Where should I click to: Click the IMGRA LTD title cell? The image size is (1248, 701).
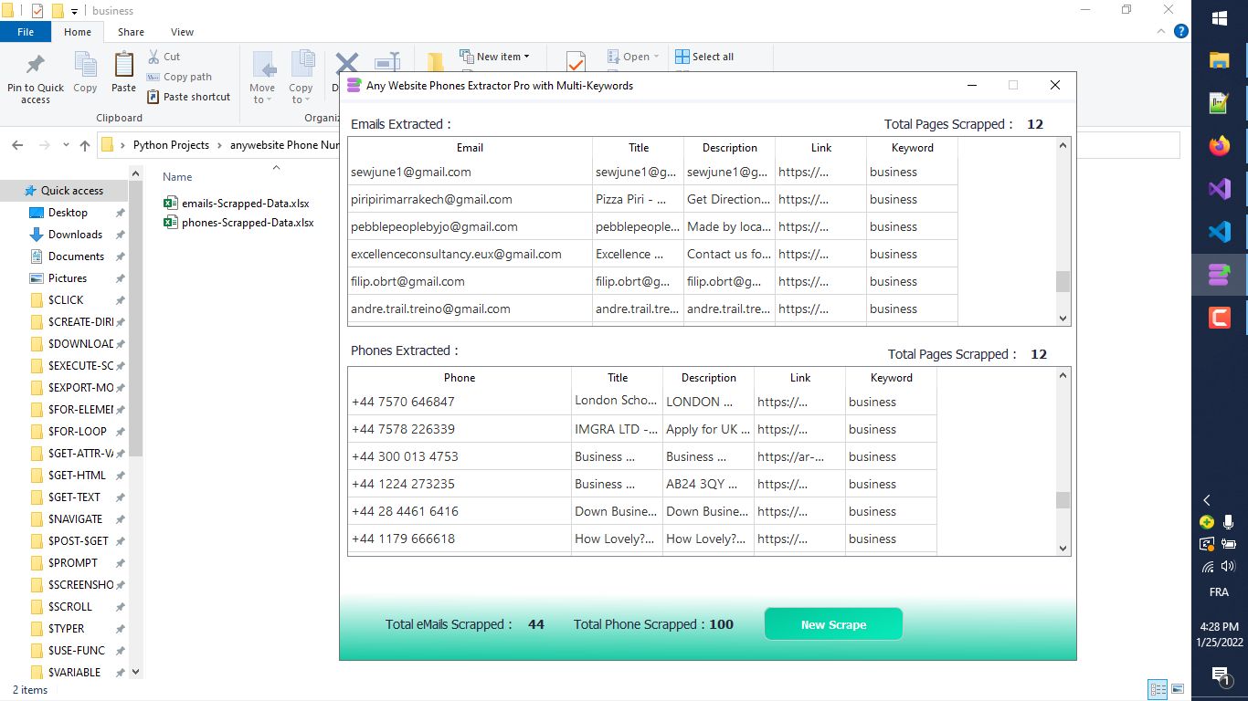click(x=617, y=429)
